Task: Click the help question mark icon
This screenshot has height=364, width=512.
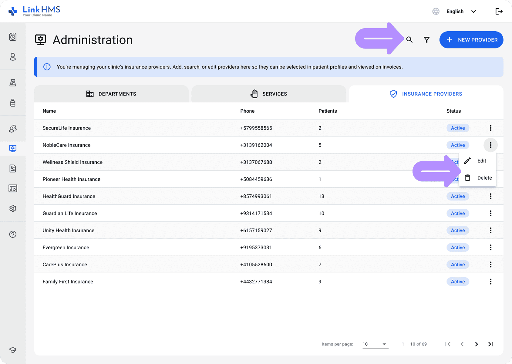Action: click(13, 234)
